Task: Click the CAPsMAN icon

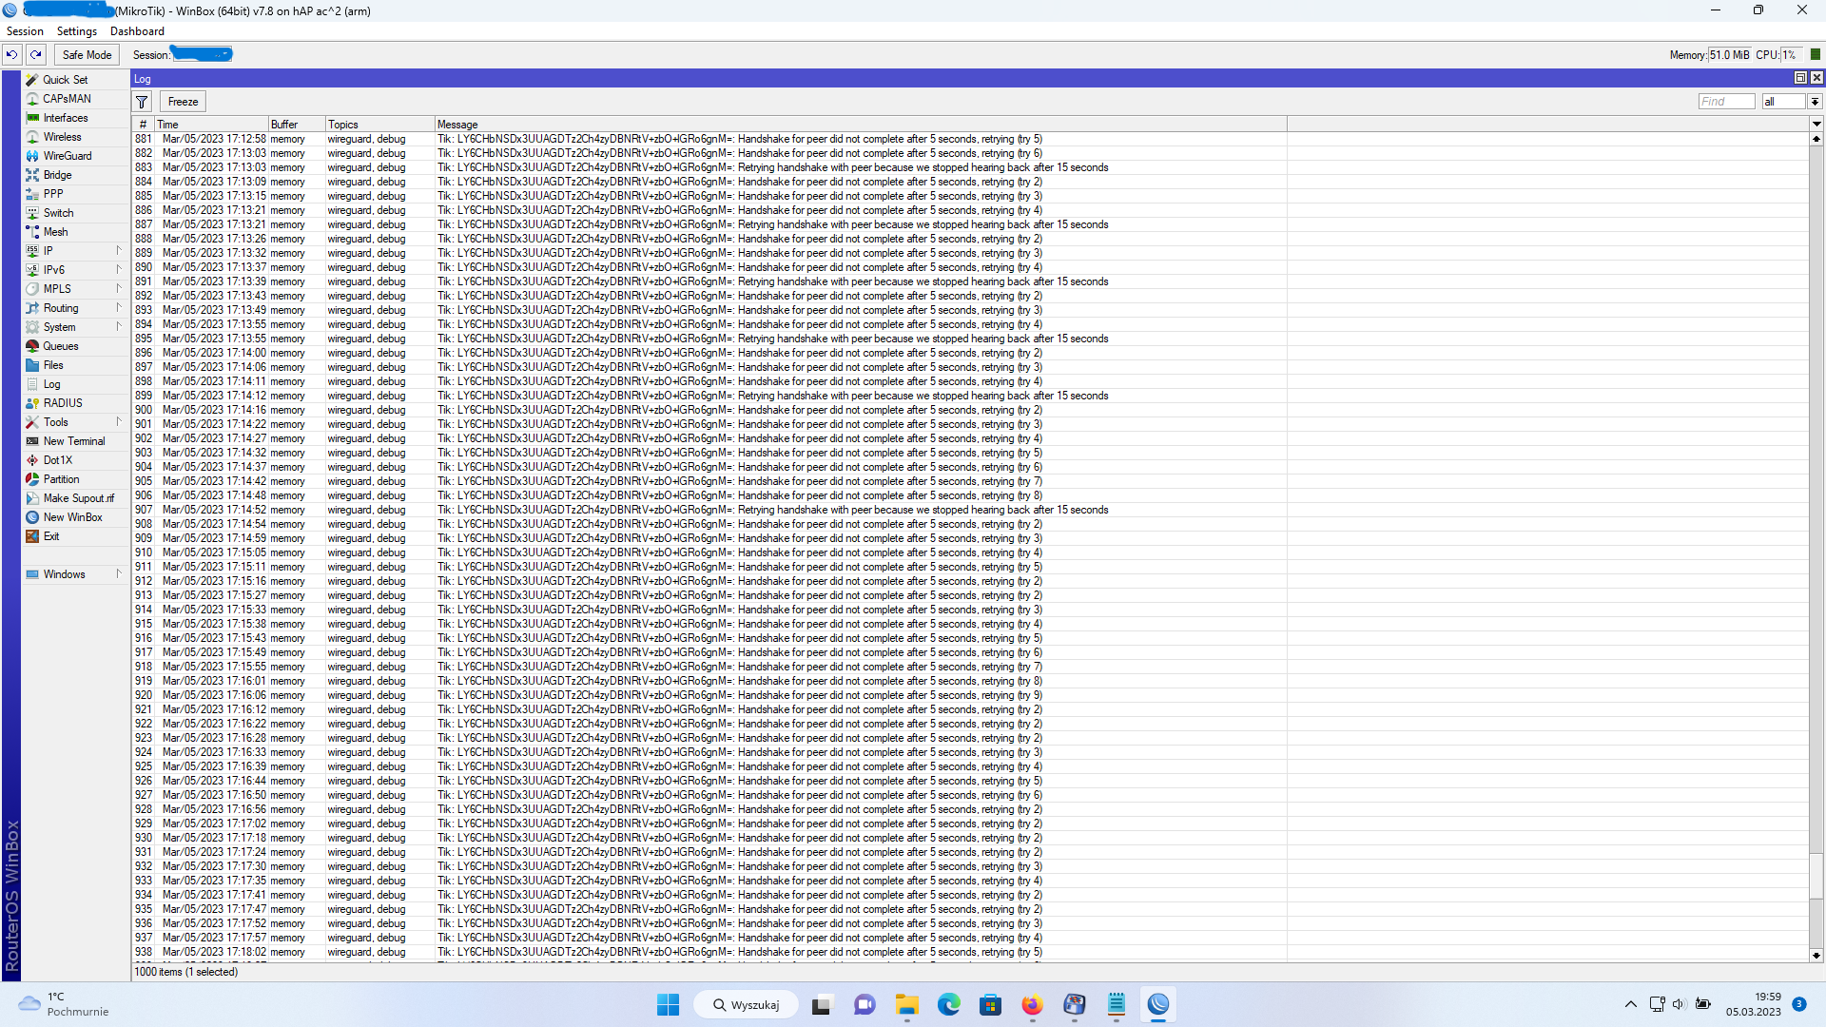Action: coord(32,99)
